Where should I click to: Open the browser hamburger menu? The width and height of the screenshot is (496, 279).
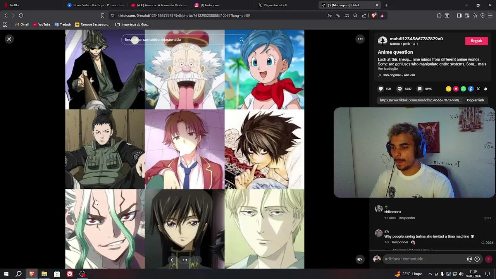(x=490, y=15)
